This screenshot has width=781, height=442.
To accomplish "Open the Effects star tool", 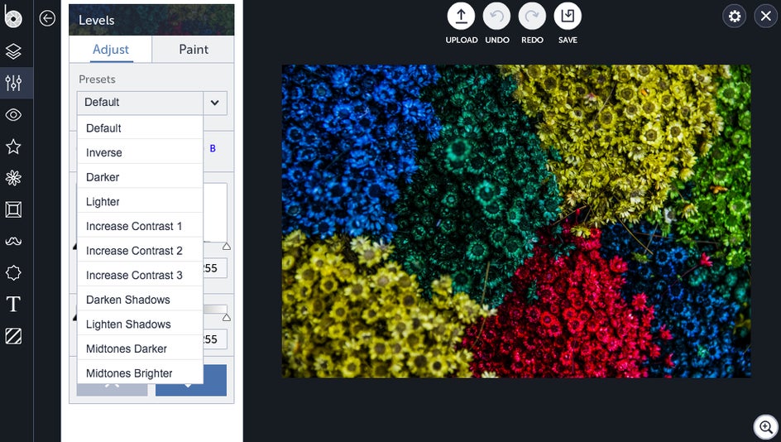I will point(13,147).
